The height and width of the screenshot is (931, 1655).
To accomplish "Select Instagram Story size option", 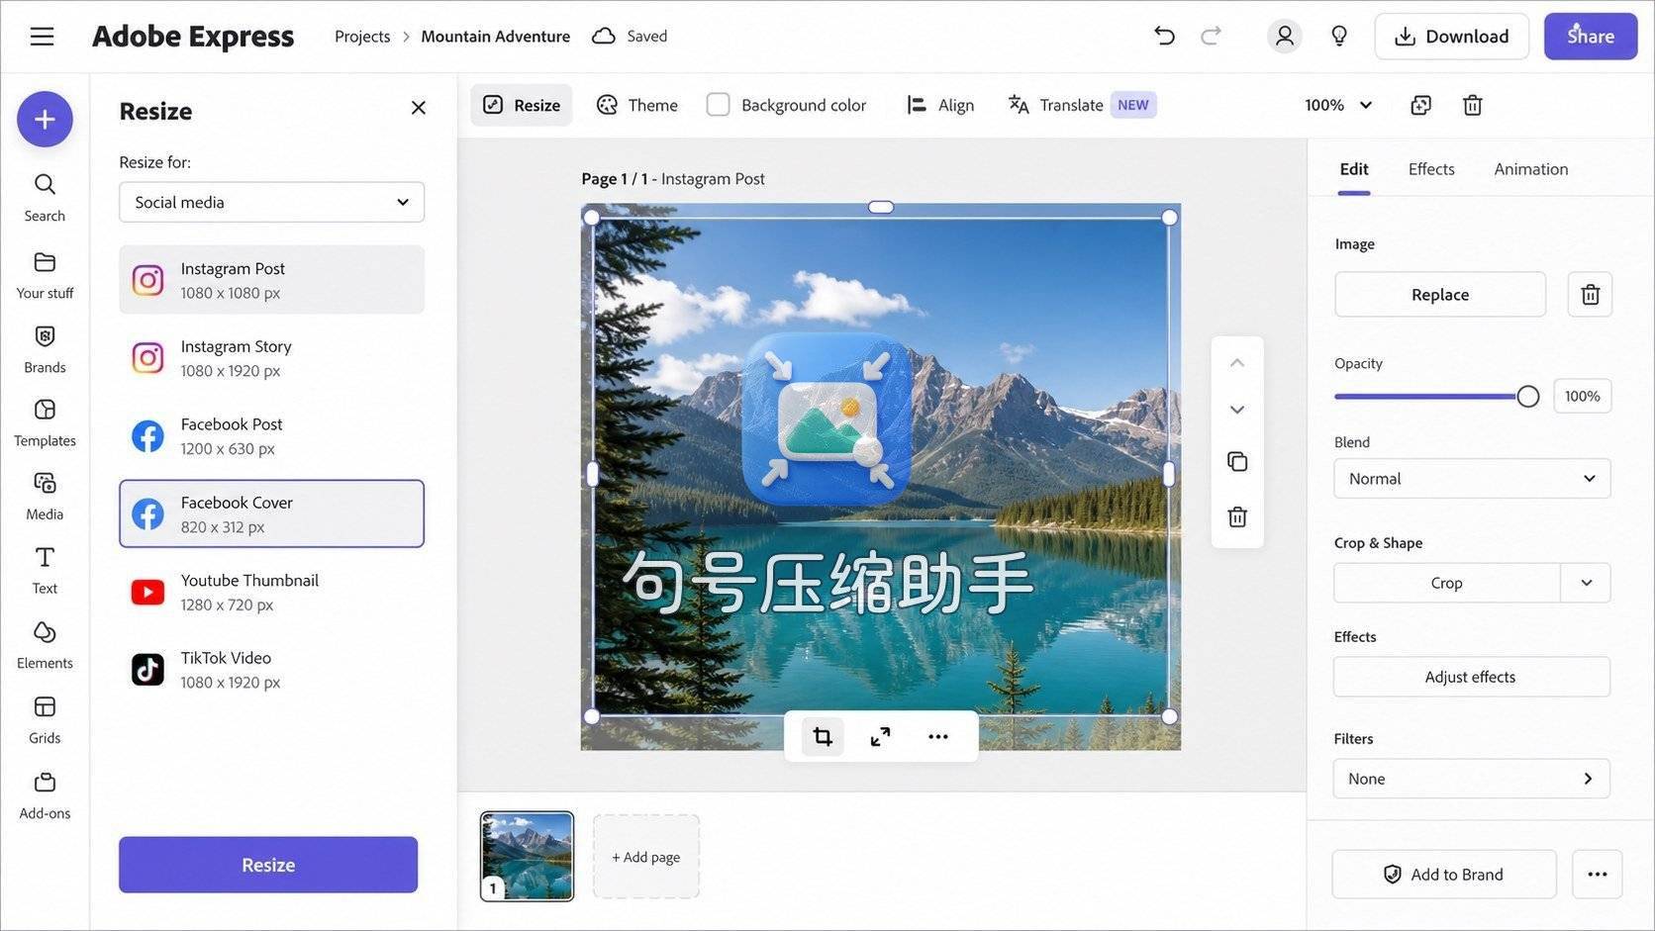I will click(271, 358).
